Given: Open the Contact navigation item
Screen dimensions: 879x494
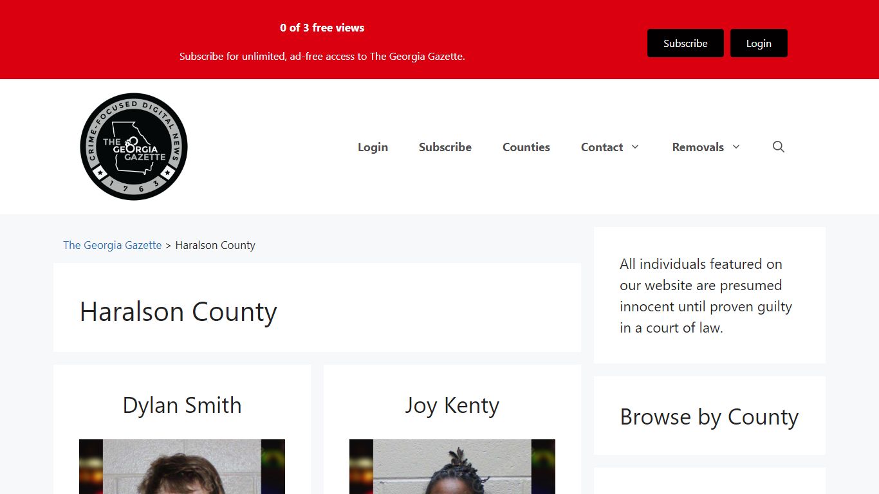Looking at the screenshot, I should [602, 147].
